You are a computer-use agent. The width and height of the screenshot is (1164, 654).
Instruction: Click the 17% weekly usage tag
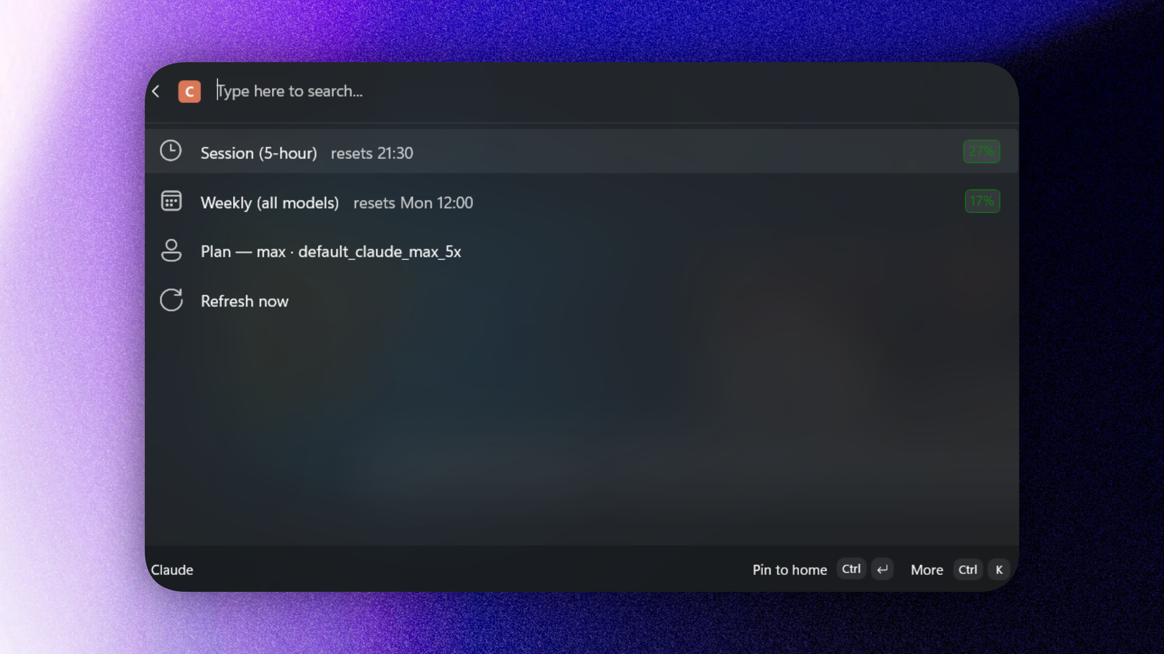982,201
